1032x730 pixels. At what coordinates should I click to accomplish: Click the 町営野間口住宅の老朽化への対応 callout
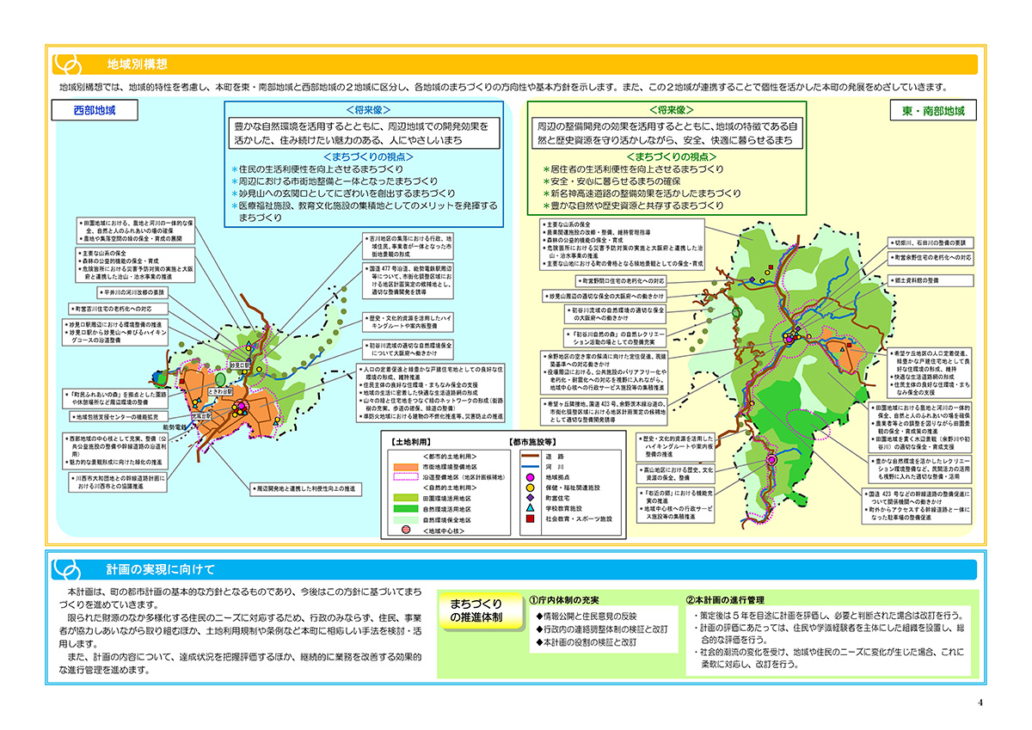click(622, 280)
